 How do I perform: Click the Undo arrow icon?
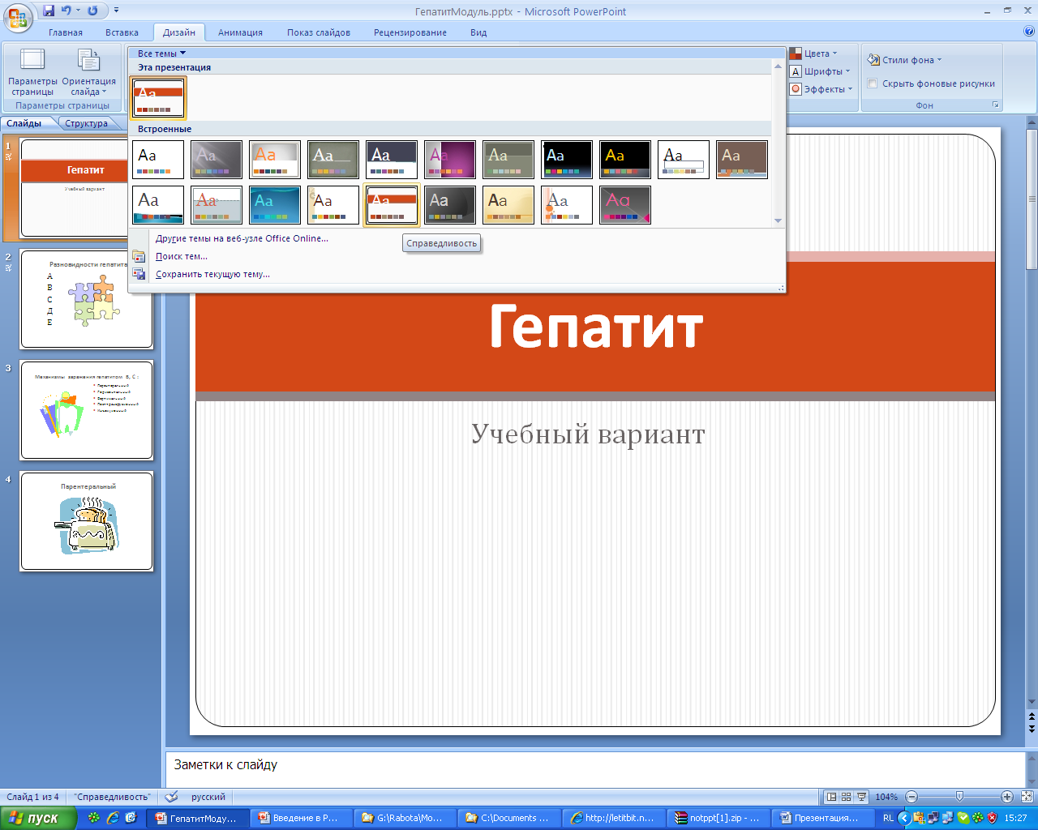click(66, 11)
